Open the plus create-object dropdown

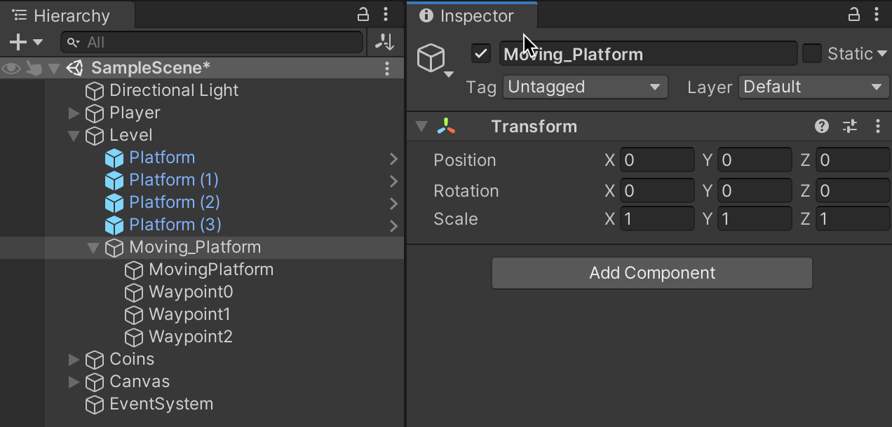(25, 42)
